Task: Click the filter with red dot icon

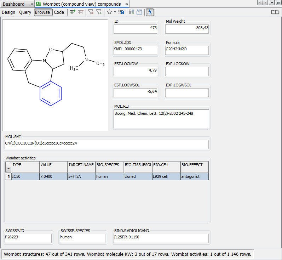Action: [x=91, y=12]
